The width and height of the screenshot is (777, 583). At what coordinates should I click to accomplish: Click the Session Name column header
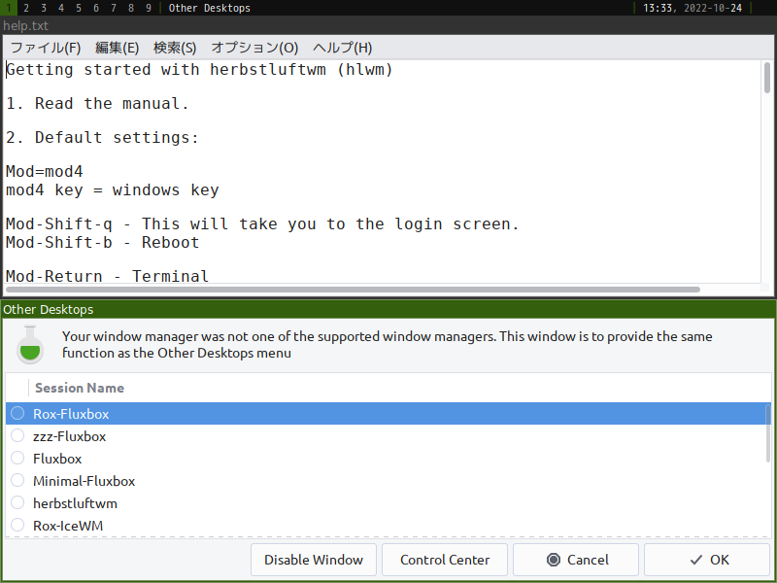(x=80, y=388)
